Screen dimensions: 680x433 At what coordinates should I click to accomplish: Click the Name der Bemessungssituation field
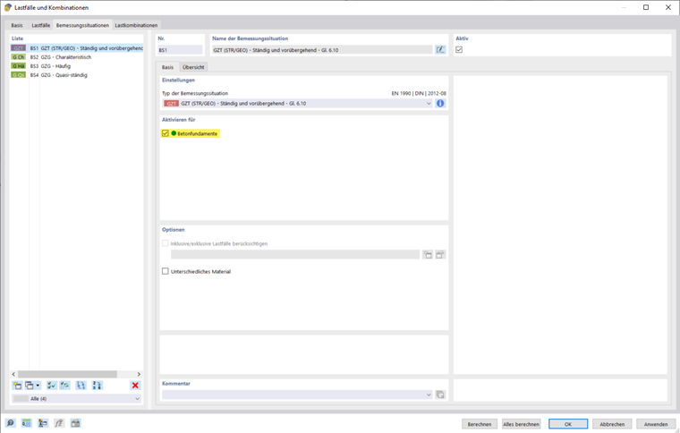322,50
